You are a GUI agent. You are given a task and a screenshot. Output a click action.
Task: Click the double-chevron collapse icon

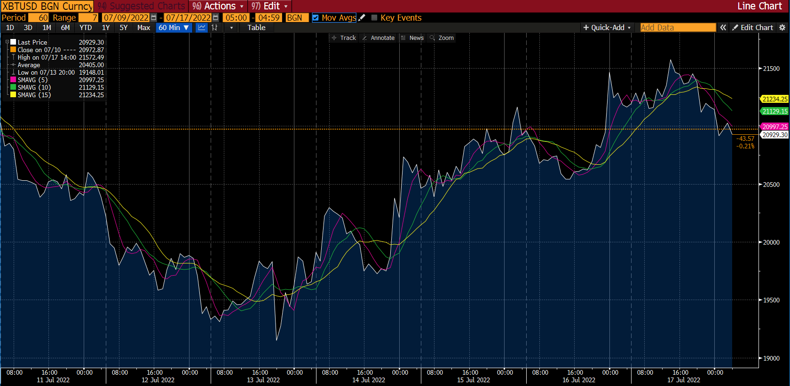(x=723, y=28)
